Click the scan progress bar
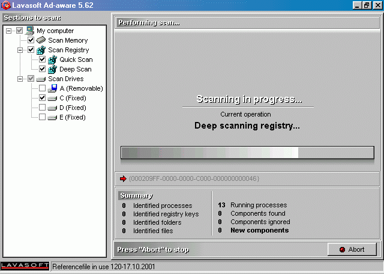Viewport: 384px width, 274px height. pos(247,153)
